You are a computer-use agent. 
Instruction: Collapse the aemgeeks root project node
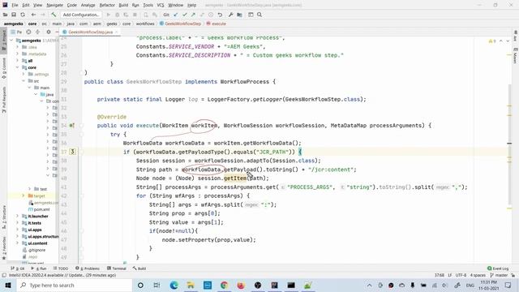point(11,41)
